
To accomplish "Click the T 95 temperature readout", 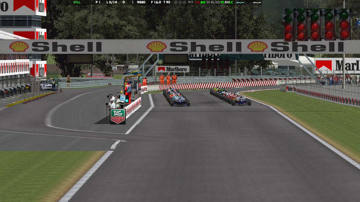I will (x=167, y=2).
